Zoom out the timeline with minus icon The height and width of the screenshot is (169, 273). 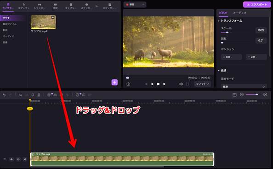(x=242, y=94)
